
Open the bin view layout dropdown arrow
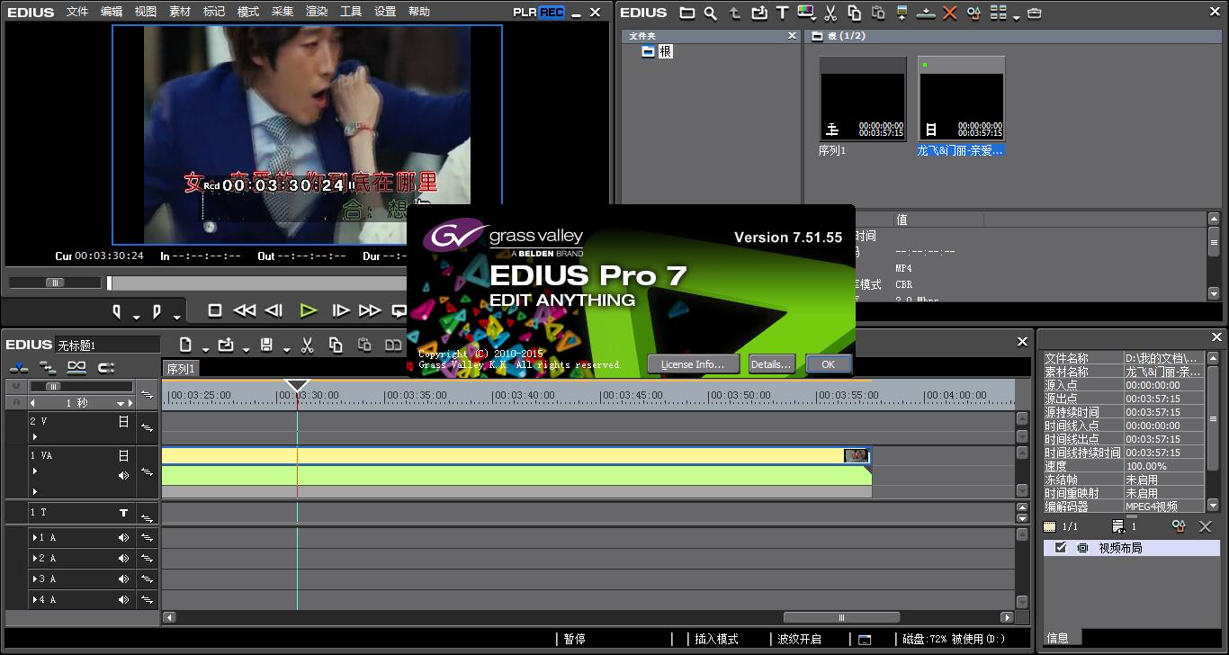[x=1017, y=18]
